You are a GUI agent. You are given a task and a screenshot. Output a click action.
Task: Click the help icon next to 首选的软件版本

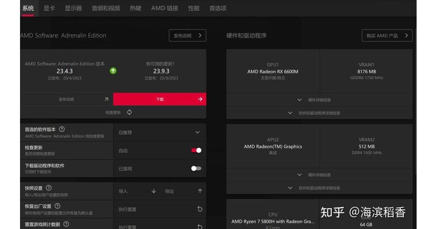click(x=62, y=129)
